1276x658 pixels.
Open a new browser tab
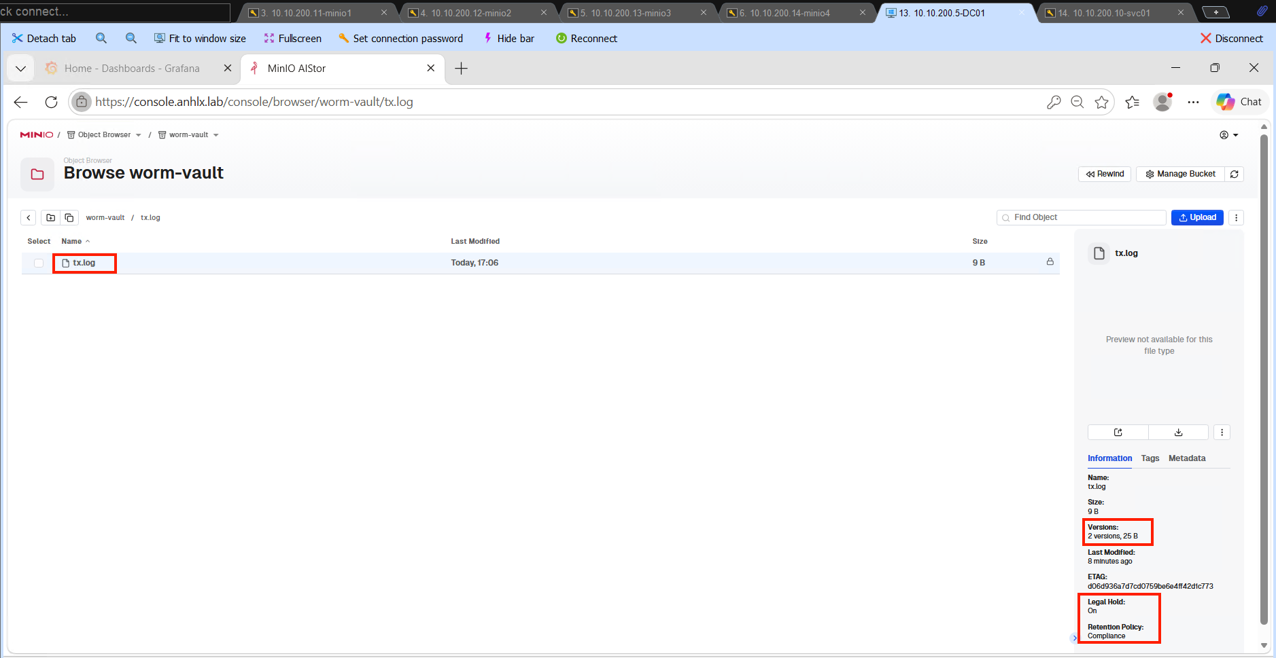pyautogui.click(x=461, y=68)
